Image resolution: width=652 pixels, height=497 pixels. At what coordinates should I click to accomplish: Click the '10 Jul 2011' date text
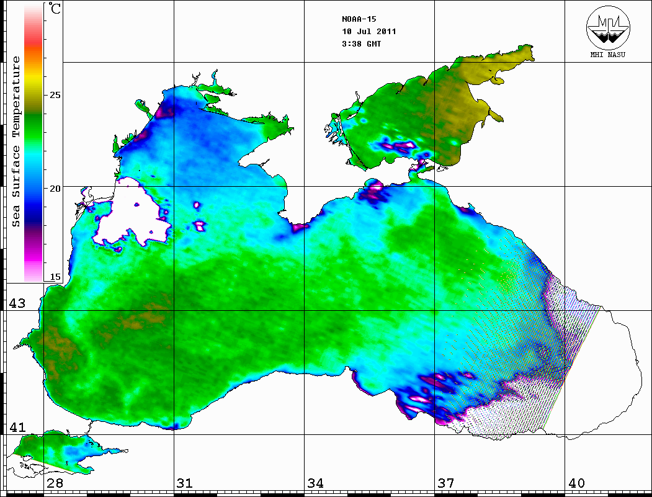[x=369, y=32]
